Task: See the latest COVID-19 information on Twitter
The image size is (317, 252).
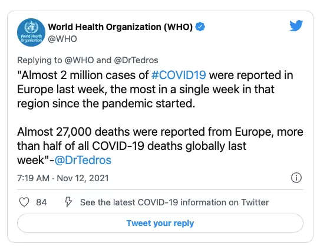Action: (x=174, y=202)
